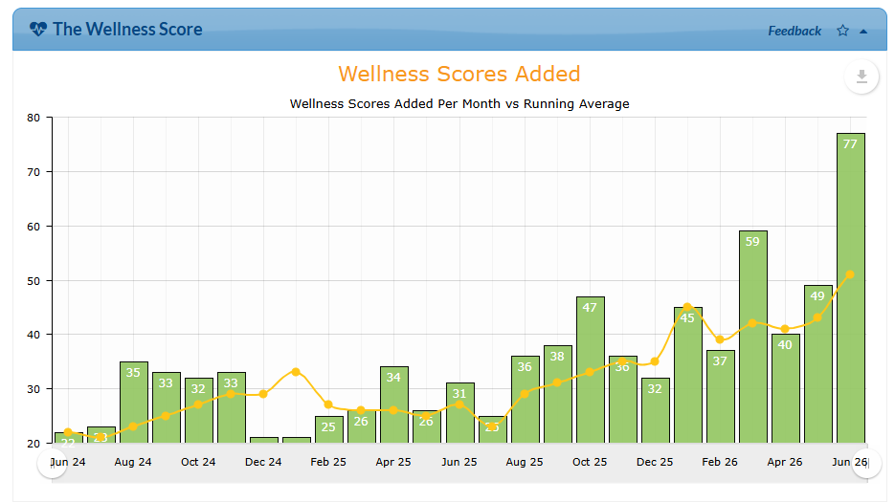This screenshot has height=502, width=895.
Task: Click the Apr 25 bar showing 34
Action: [x=393, y=405]
